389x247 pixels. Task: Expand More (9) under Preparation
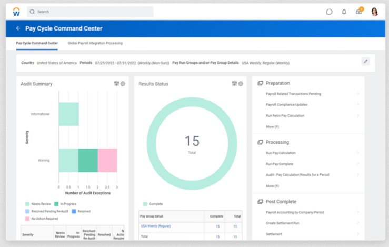(x=272, y=126)
